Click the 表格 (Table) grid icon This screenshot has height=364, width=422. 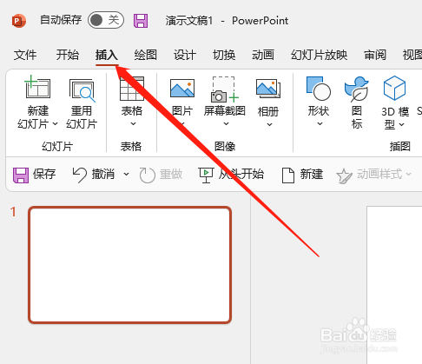point(132,89)
